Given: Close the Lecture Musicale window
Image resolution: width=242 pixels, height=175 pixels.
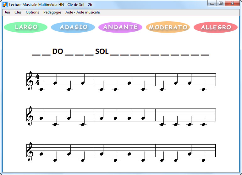Looking at the screenshot, I should click(x=233, y=3).
